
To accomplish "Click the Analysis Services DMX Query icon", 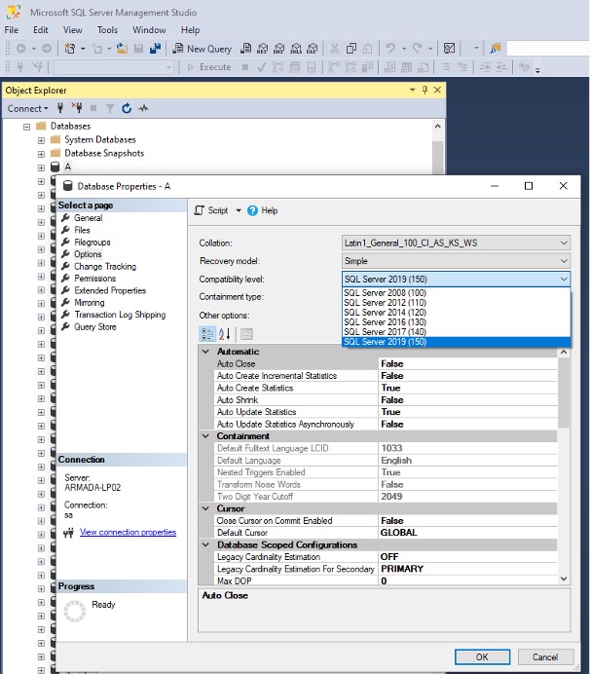I will click(279, 49).
